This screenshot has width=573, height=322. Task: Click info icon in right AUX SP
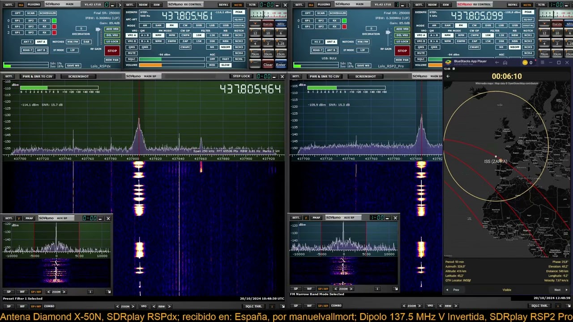click(x=377, y=289)
